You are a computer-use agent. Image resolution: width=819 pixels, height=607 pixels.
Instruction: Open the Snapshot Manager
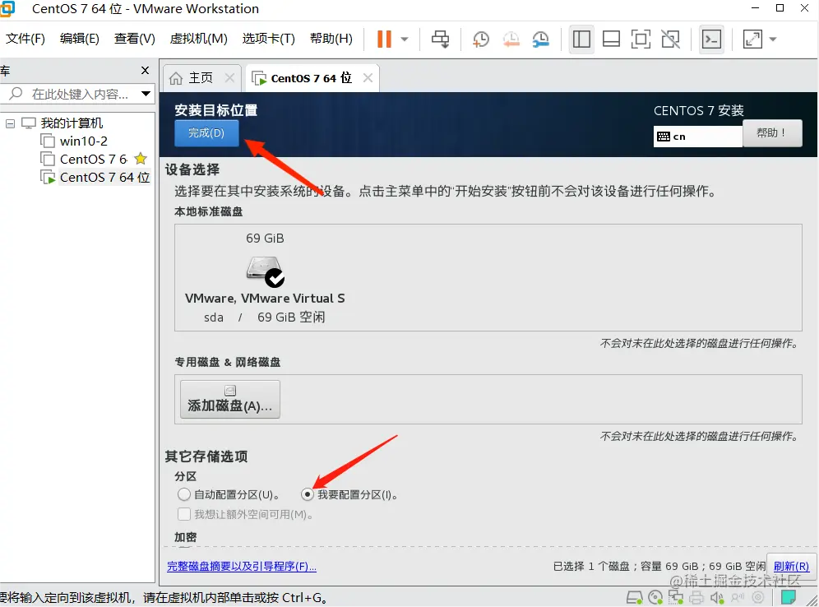(x=542, y=39)
